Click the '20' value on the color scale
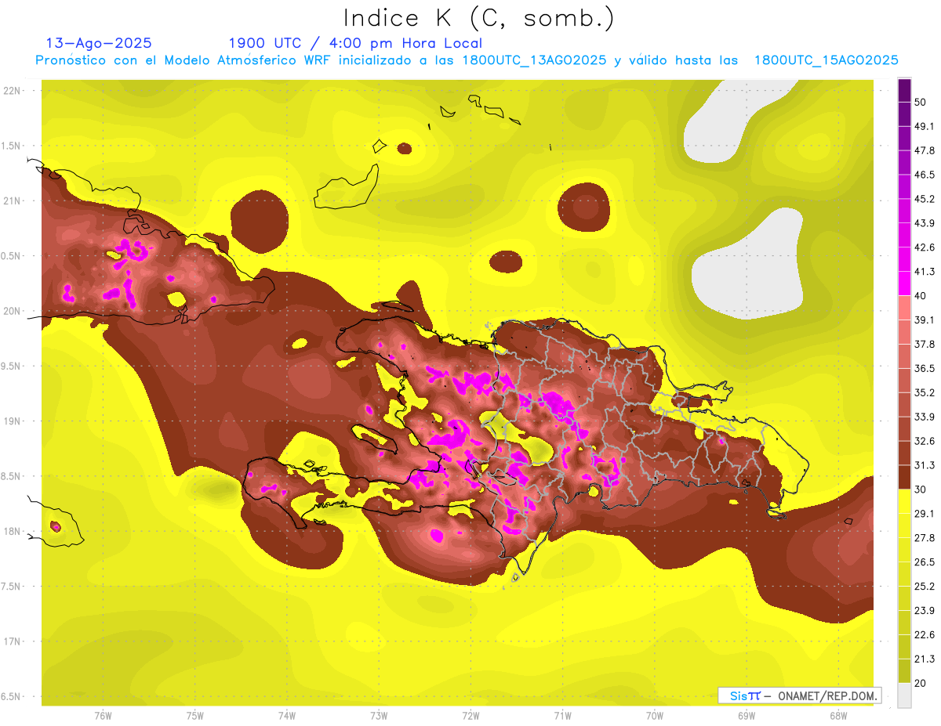Image resolution: width=941 pixels, height=726 pixels. (x=921, y=683)
